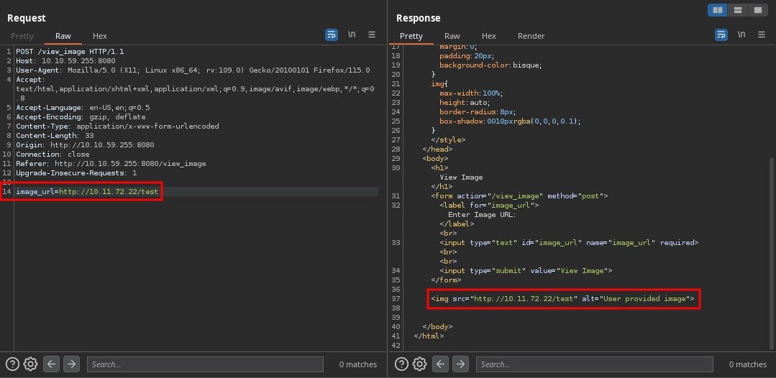Go to next match in Request search
The height and width of the screenshot is (378, 776).
point(71,364)
